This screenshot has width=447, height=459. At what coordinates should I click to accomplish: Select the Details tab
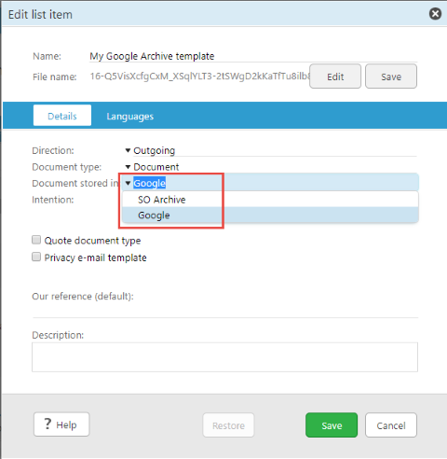click(x=62, y=116)
